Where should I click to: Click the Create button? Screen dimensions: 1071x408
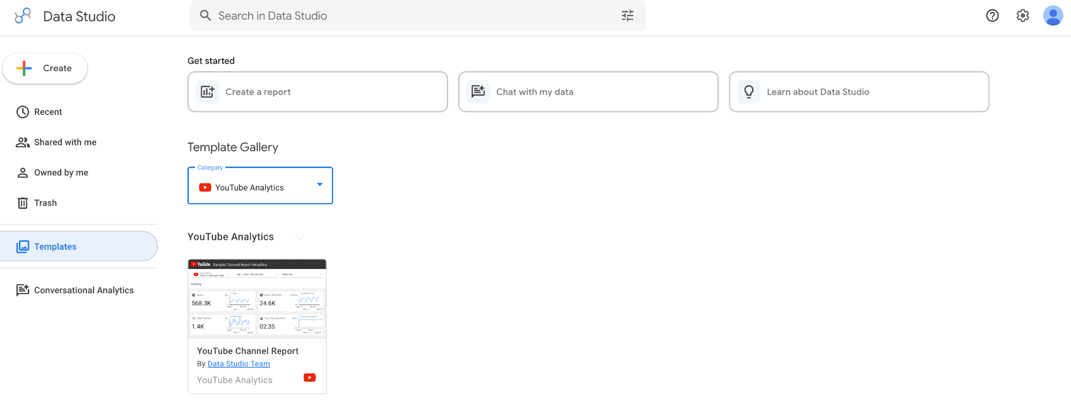pos(45,68)
